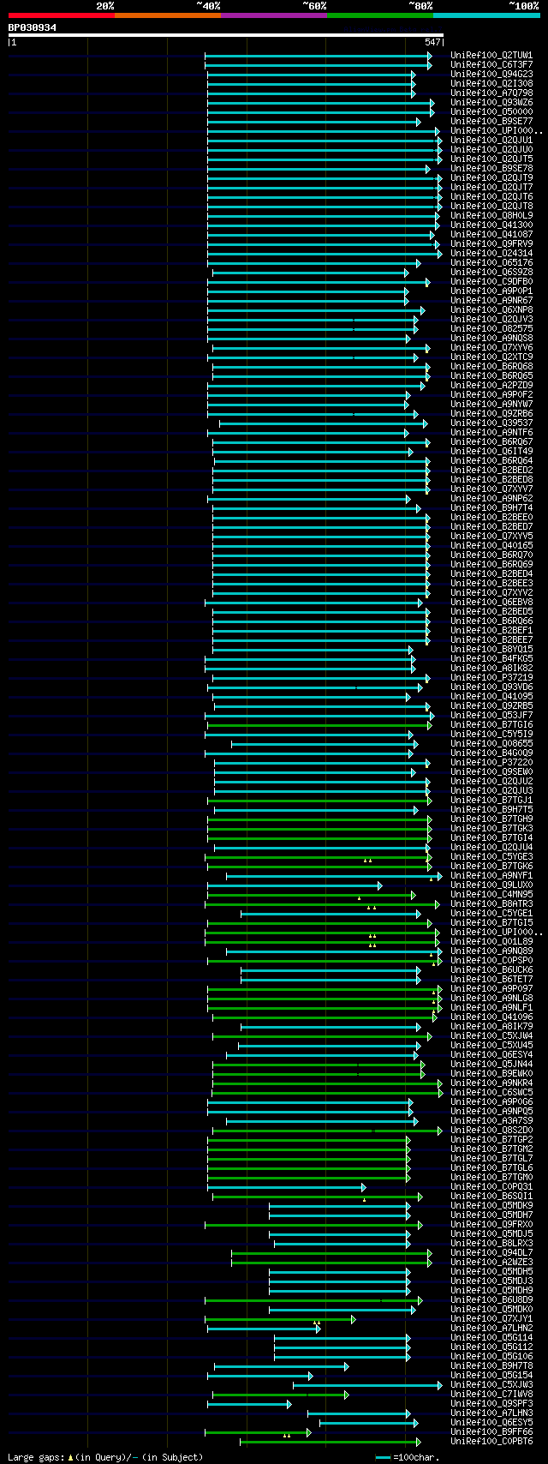Open hit UniRef100_B7TGI6
Image resolution: width=548 pixels, height=1464 pixels.
tap(491, 725)
